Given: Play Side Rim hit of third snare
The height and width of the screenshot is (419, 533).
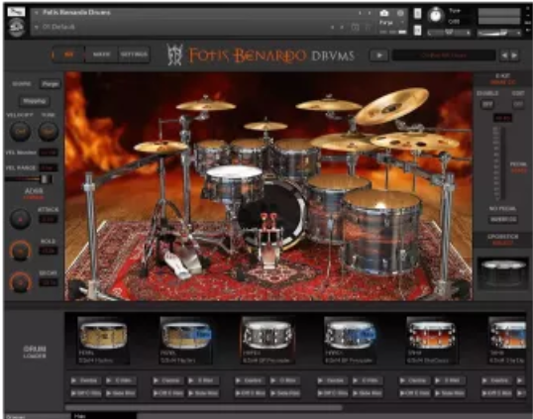Looking at the screenshot, I should click(x=285, y=393).
